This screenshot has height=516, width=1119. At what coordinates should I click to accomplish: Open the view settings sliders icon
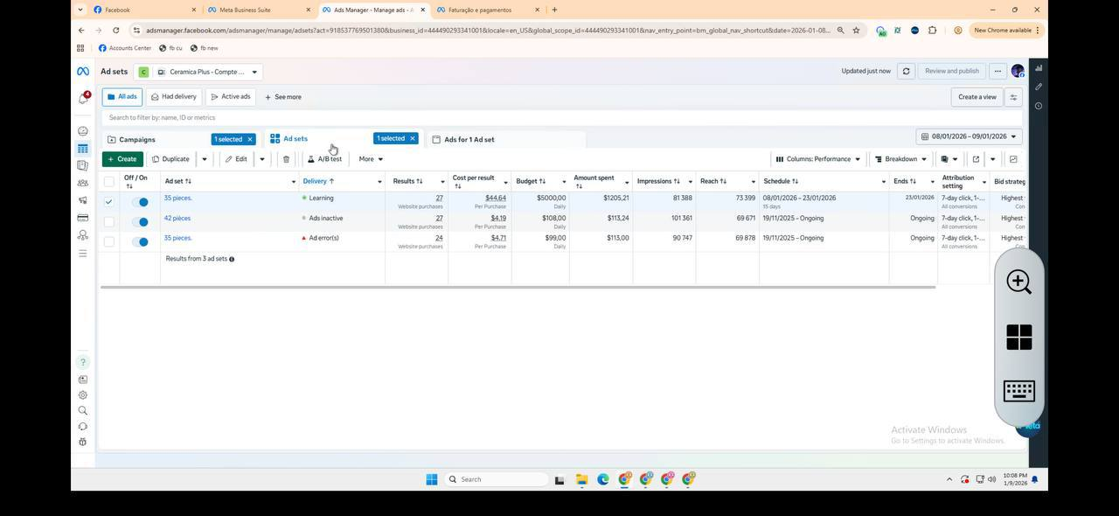1013,97
